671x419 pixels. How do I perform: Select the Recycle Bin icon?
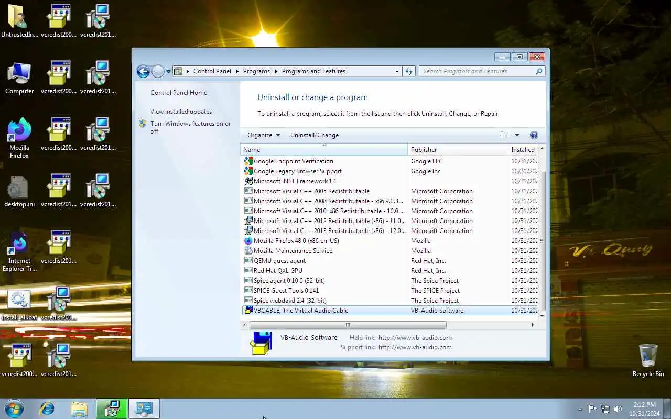click(648, 360)
